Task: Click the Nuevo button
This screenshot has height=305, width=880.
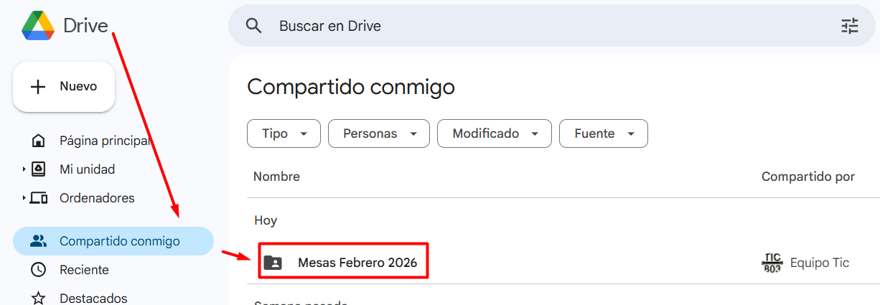Action: point(64,87)
